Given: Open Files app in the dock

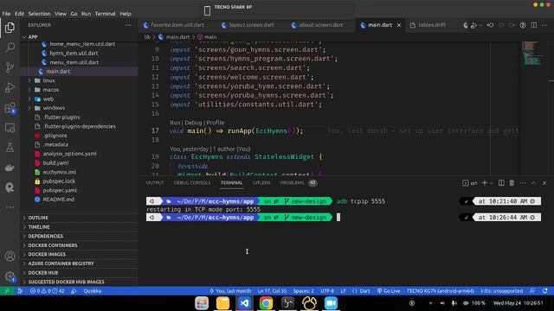Looking at the screenshot, I should click(x=223, y=303).
